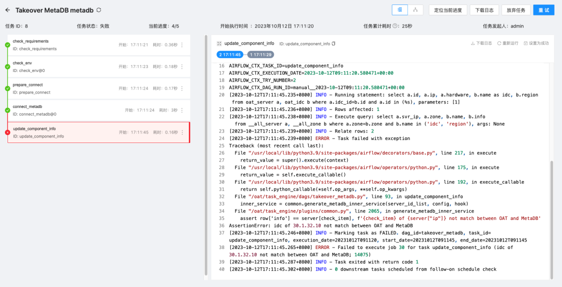Refresh the task with the reload icon
The image size is (562, 287).
pos(99,10)
